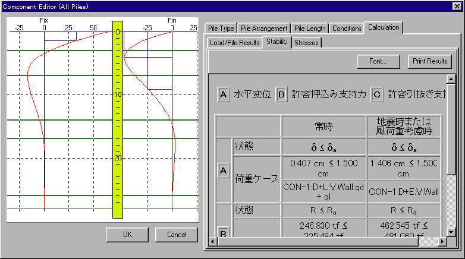The height and width of the screenshot is (259, 465).
Task: Select the A row marker beside 荷重ケース
Action: 224,171
